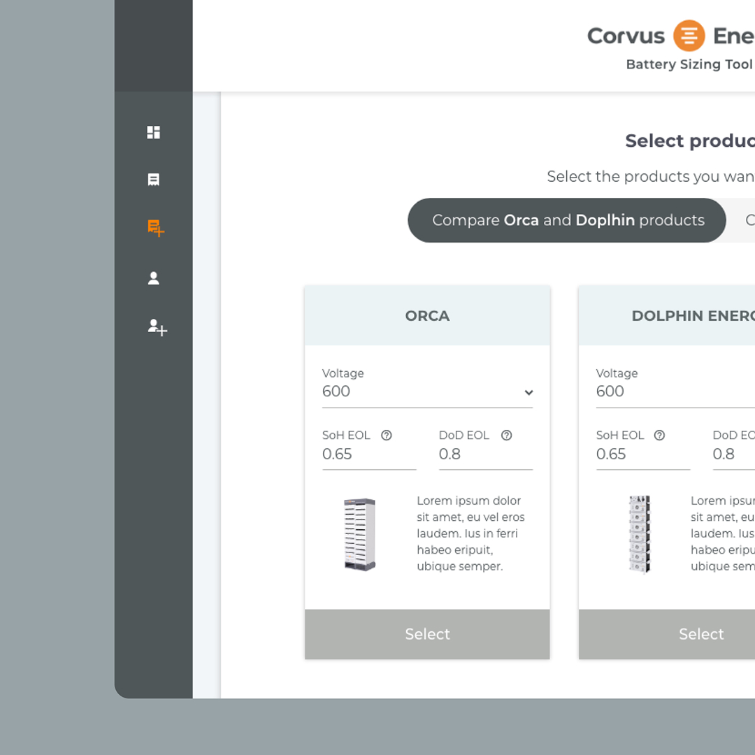Click the Battery Sizing Tool subtitle
Viewport: 755px width, 755px height.
(x=689, y=64)
